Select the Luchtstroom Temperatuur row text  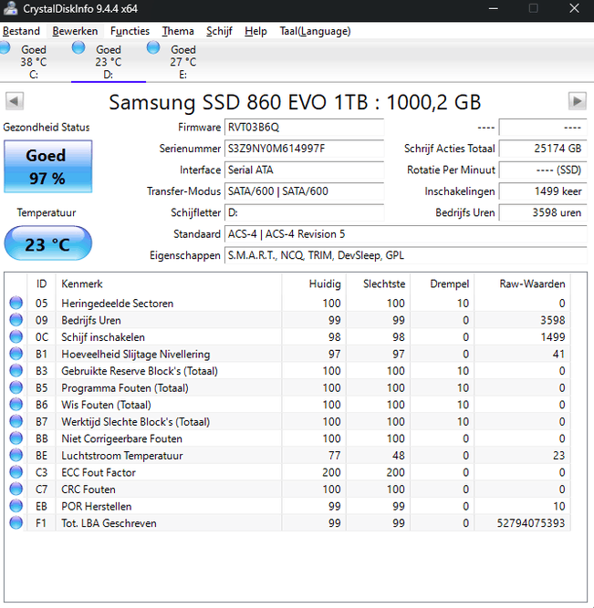(x=122, y=456)
